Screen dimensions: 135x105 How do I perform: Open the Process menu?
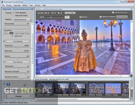tap(9, 5)
